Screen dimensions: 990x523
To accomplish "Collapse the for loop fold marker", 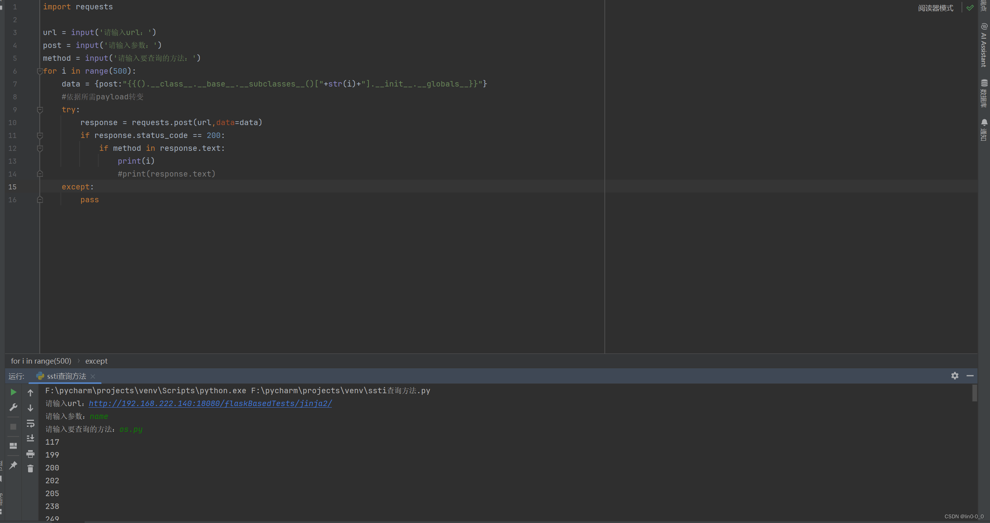I will click(40, 71).
